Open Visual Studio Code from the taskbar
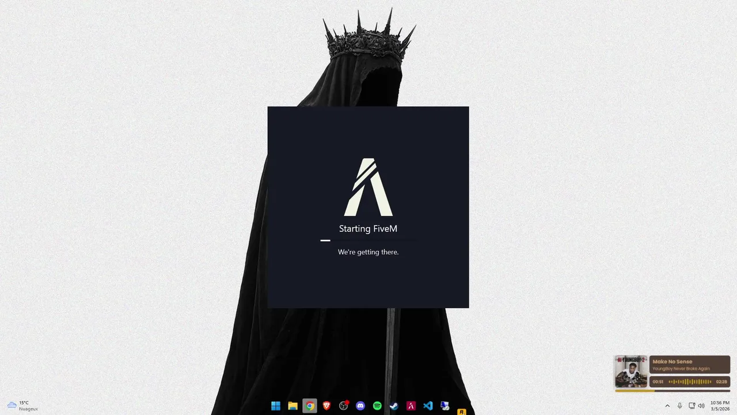This screenshot has height=415, width=737. click(428, 406)
